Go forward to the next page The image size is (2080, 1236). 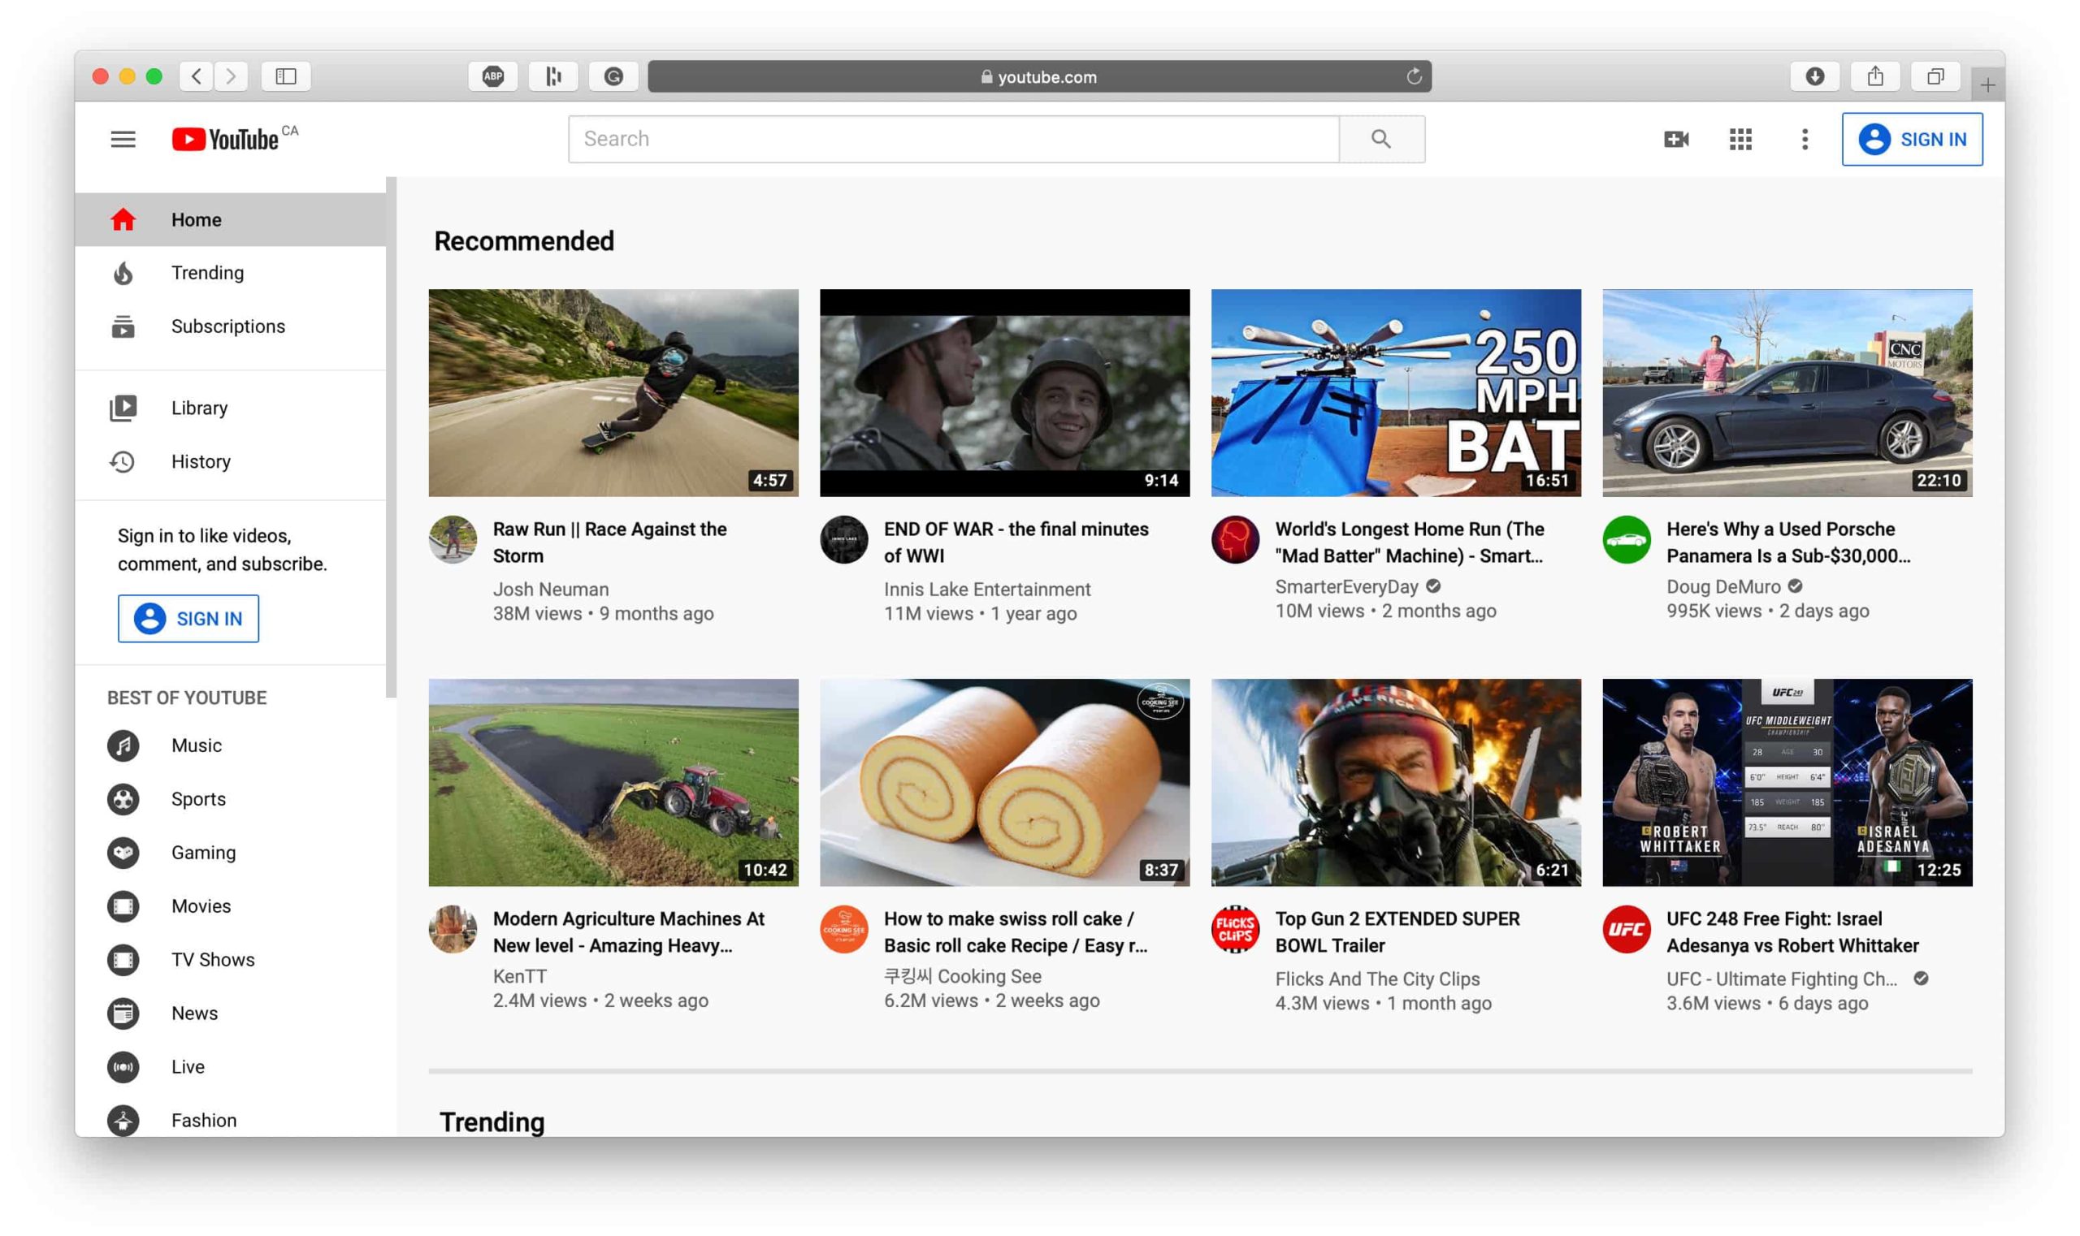click(x=232, y=76)
